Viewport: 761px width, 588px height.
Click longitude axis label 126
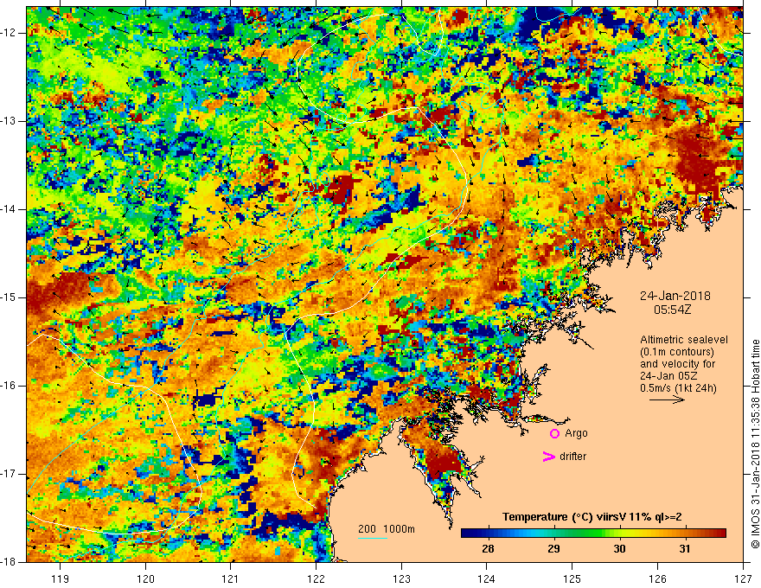(657, 578)
